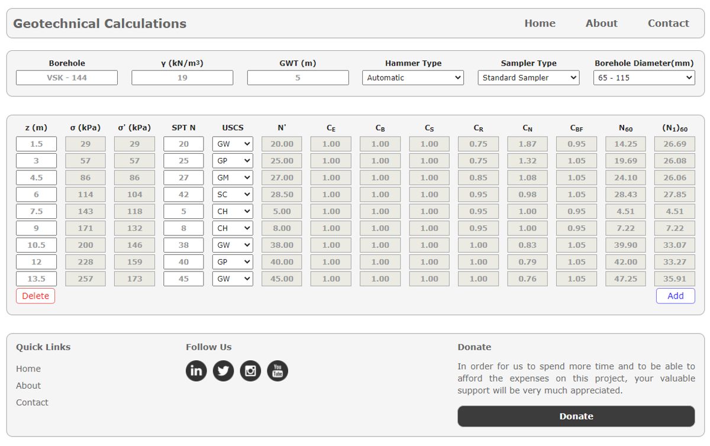Open the Sampler Type dropdown
The image size is (710, 446).
pyautogui.click(x=528, y=77)
